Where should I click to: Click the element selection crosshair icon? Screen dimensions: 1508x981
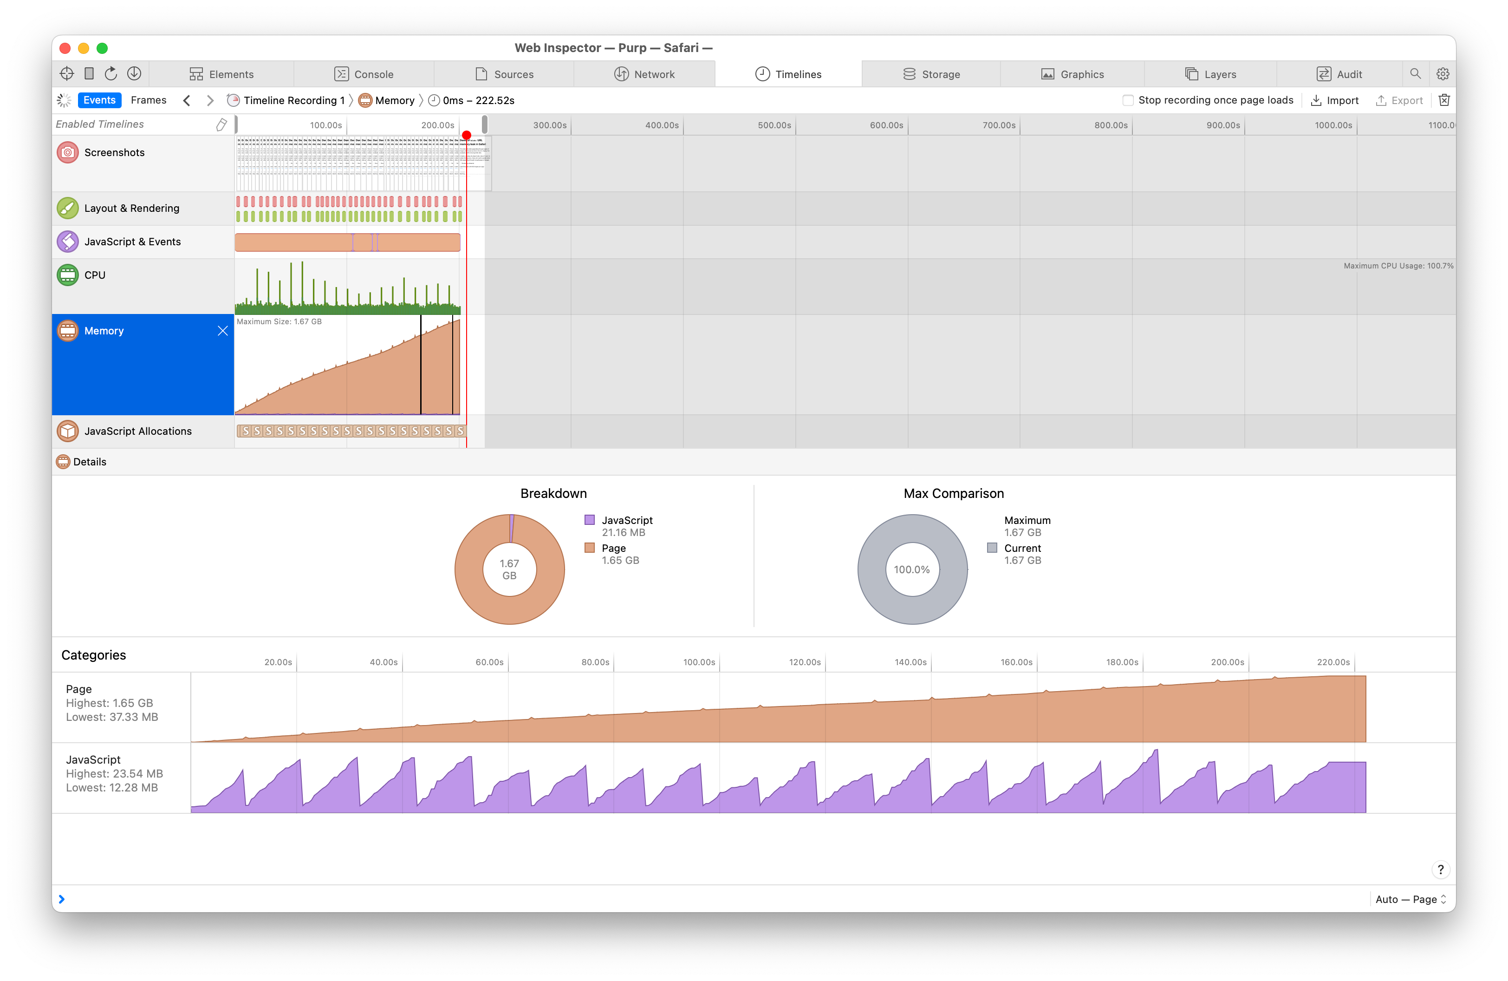pos(66,73)
